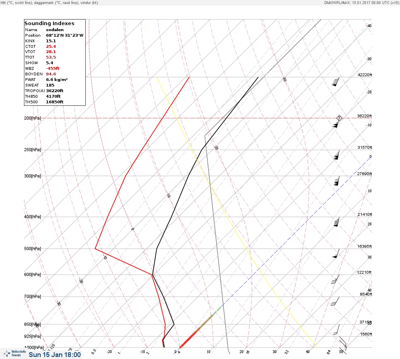Click the 600[hPa] pressure label

tap(32, 275)
